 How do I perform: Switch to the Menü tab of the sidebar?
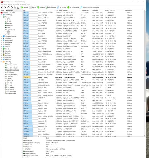pos(2,10)
